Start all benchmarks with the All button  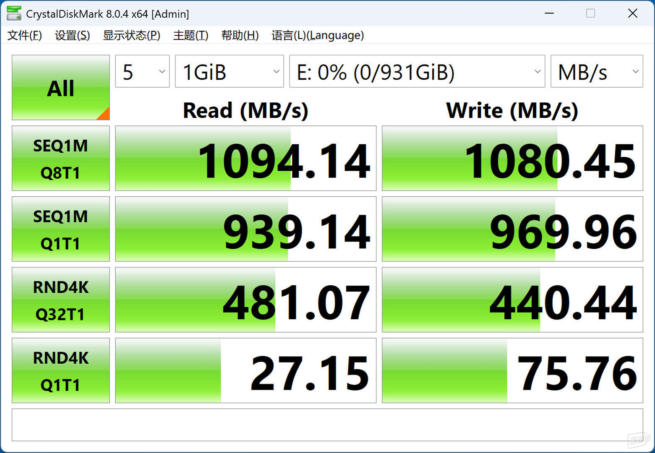(61, 87)
